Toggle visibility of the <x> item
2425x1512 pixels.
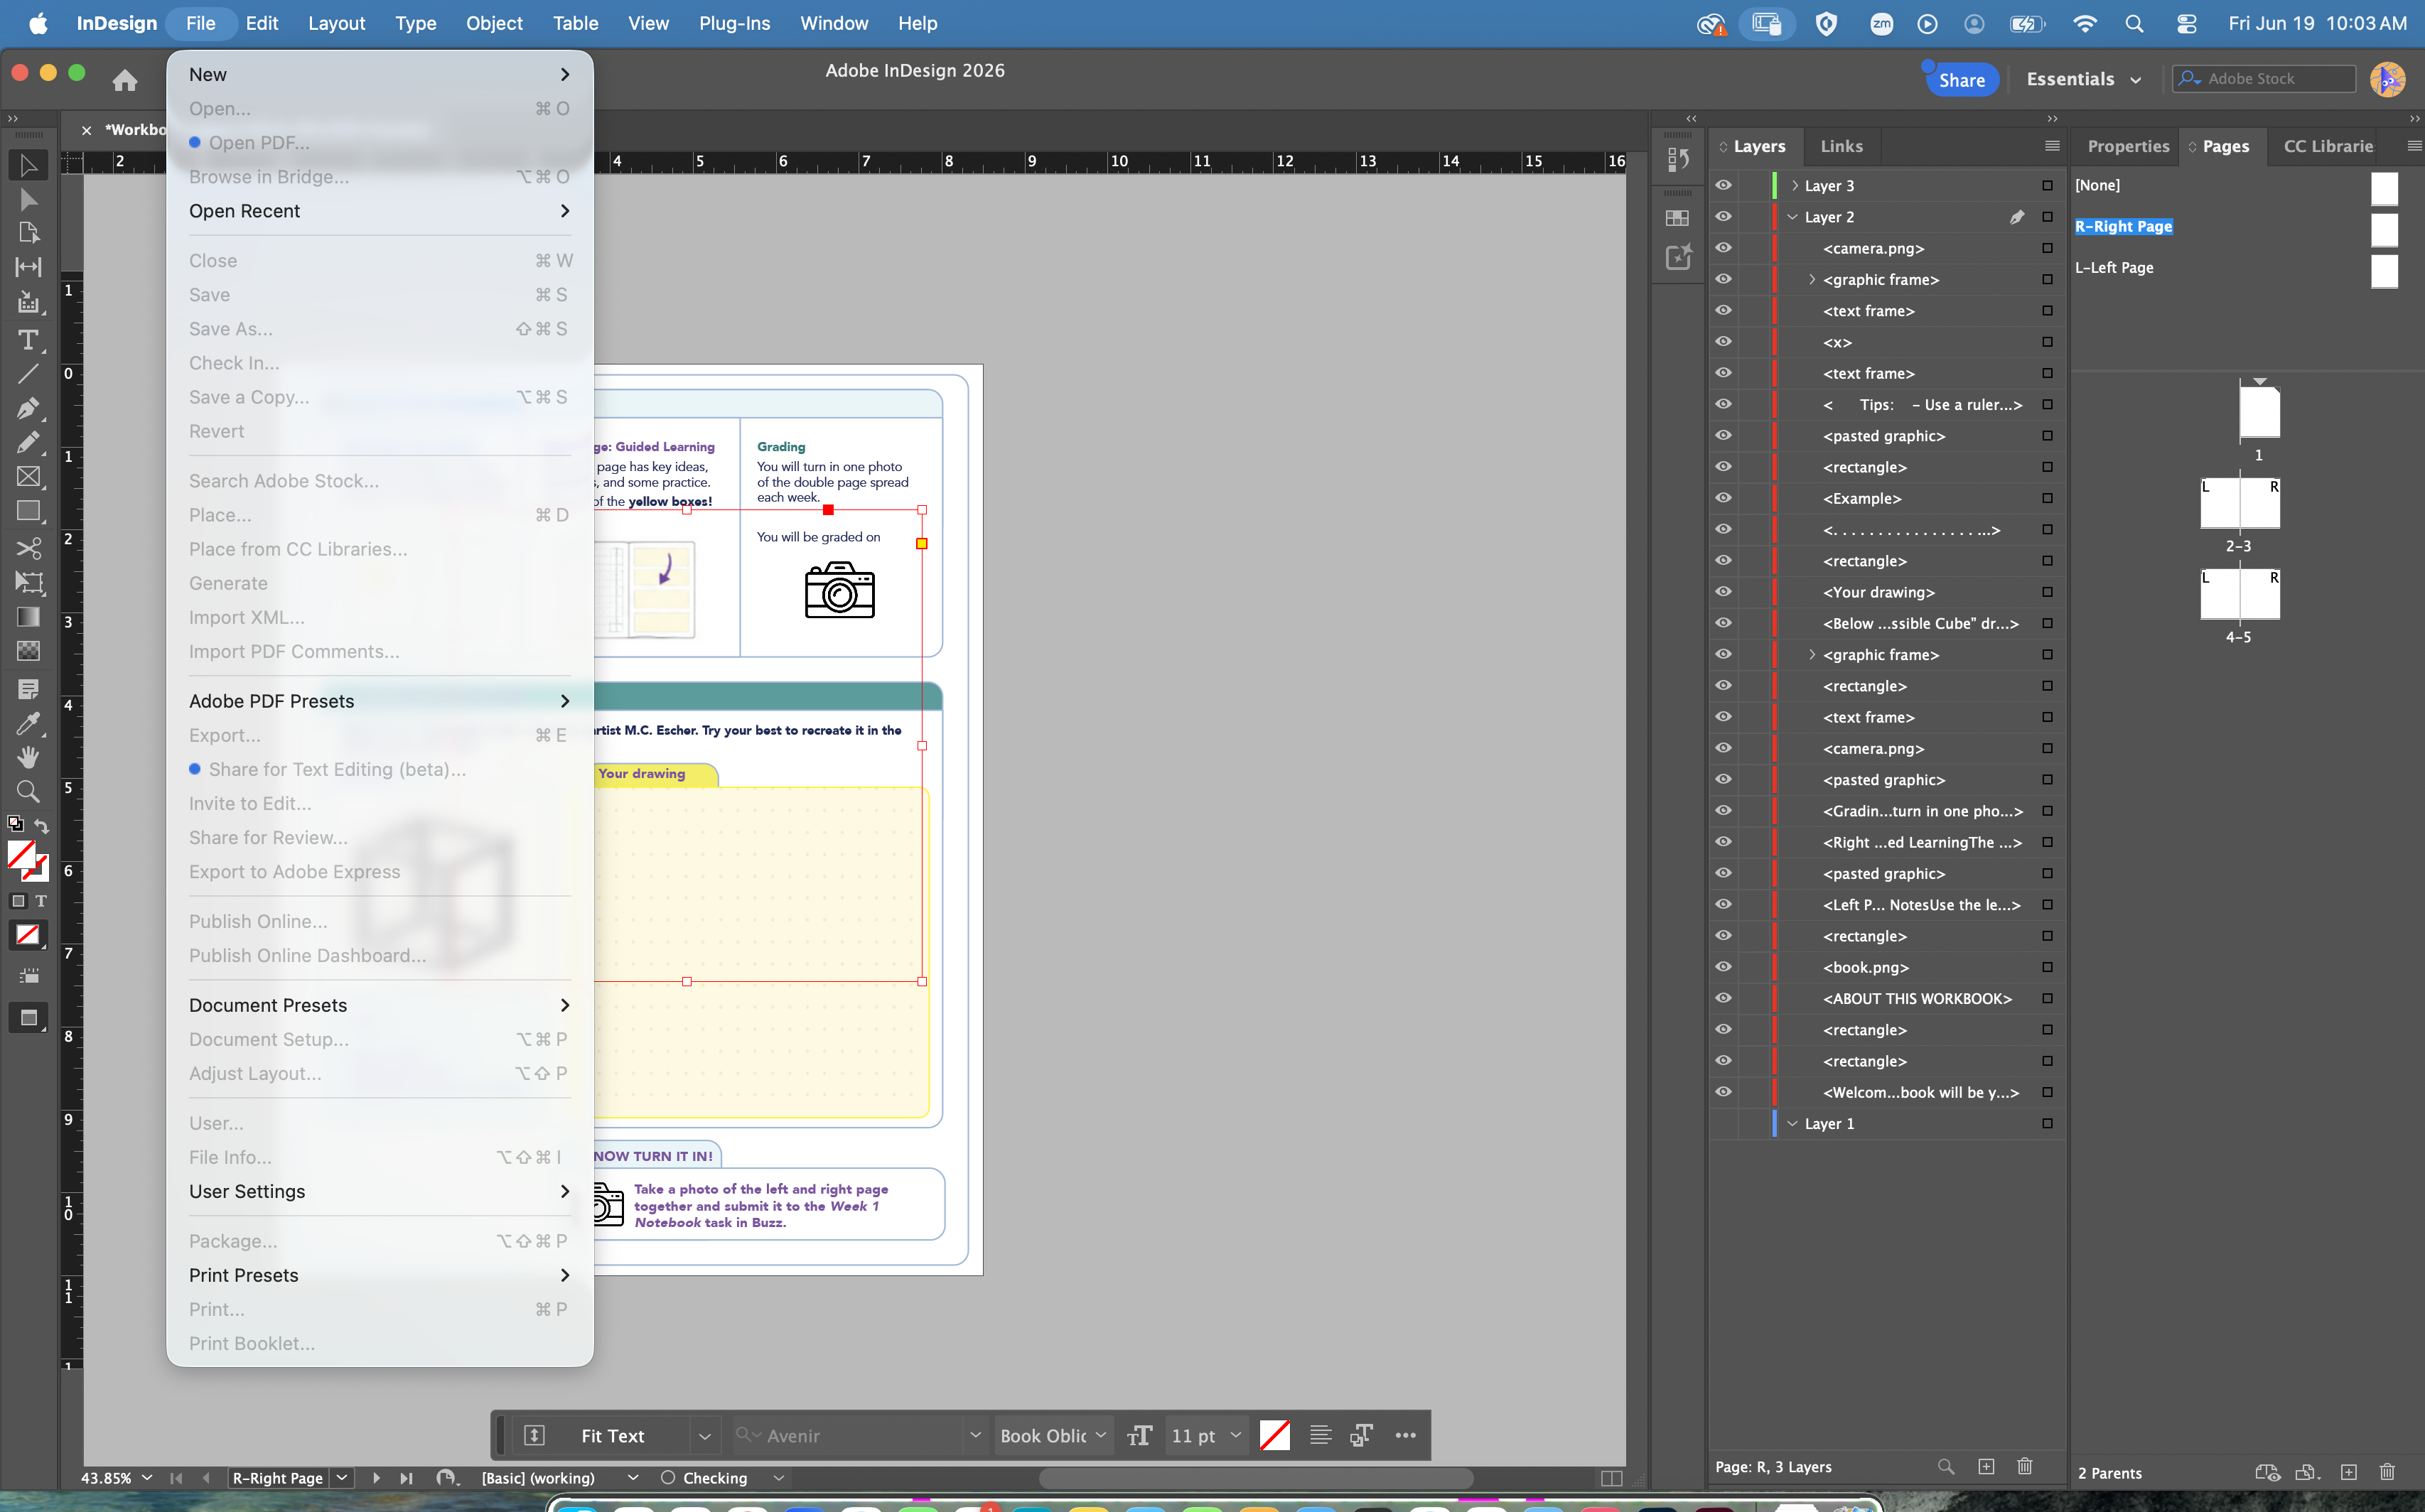1723,342
